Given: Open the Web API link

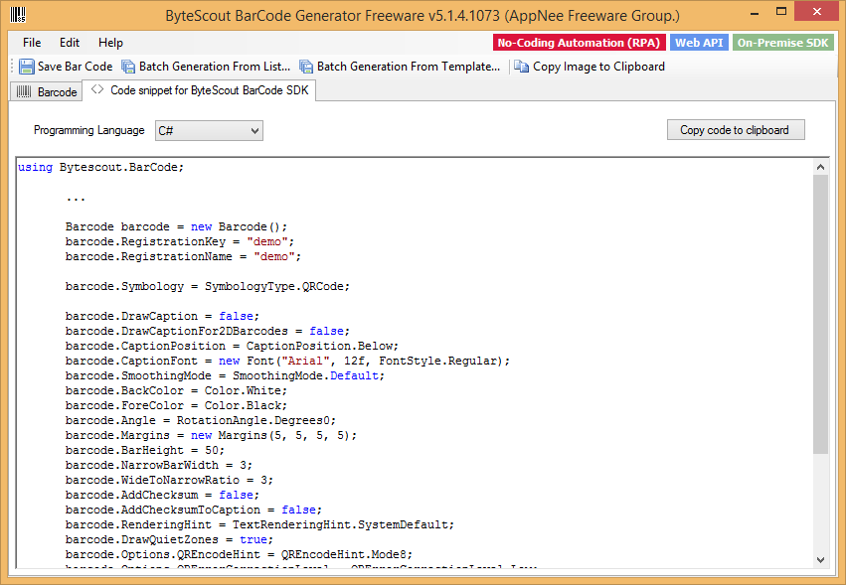Looking at the screenshot, I should (699, 43).
